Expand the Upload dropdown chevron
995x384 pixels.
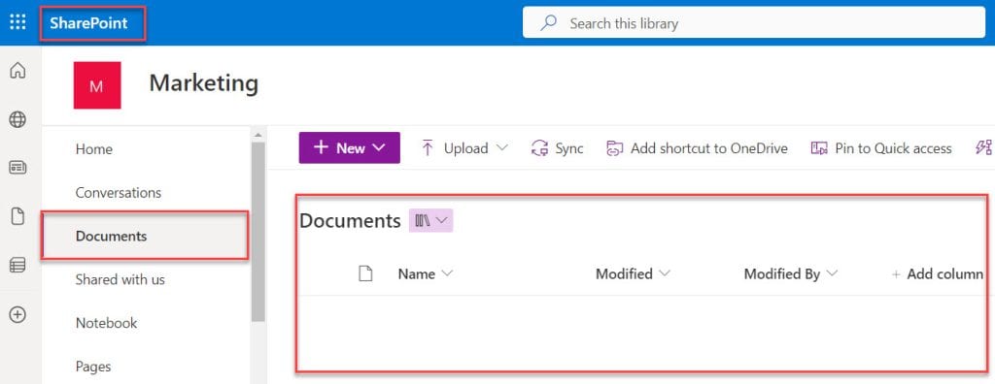pyautogui.click(x=501, y=148)
